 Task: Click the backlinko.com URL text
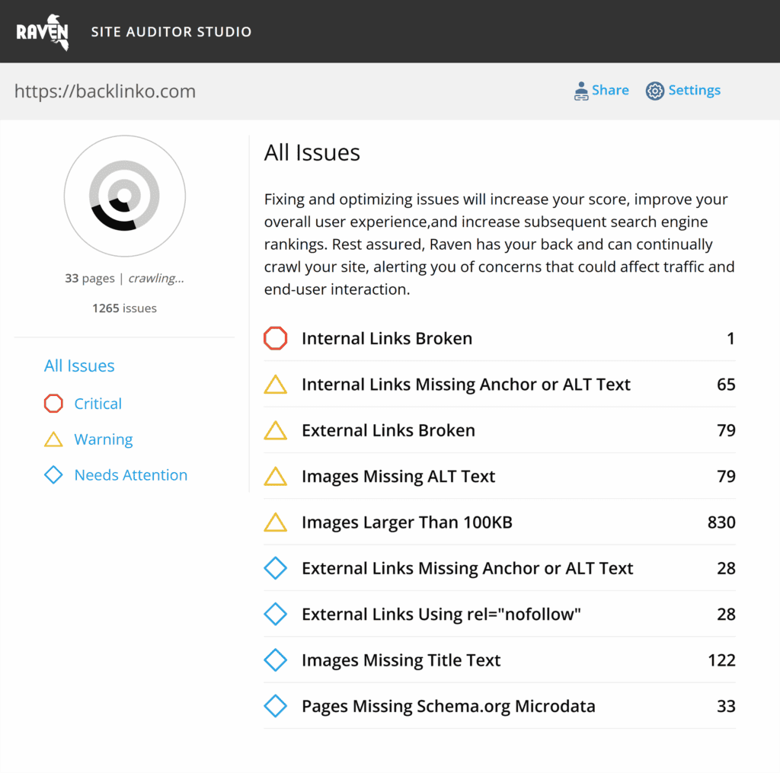tap(105, 91)
